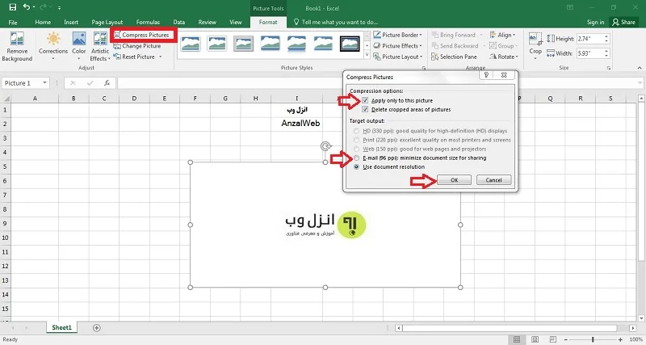Switch to Page Layout view icon
Viewport: 646px width, 345px height.
pyautogui.click(x=535, y=339)
